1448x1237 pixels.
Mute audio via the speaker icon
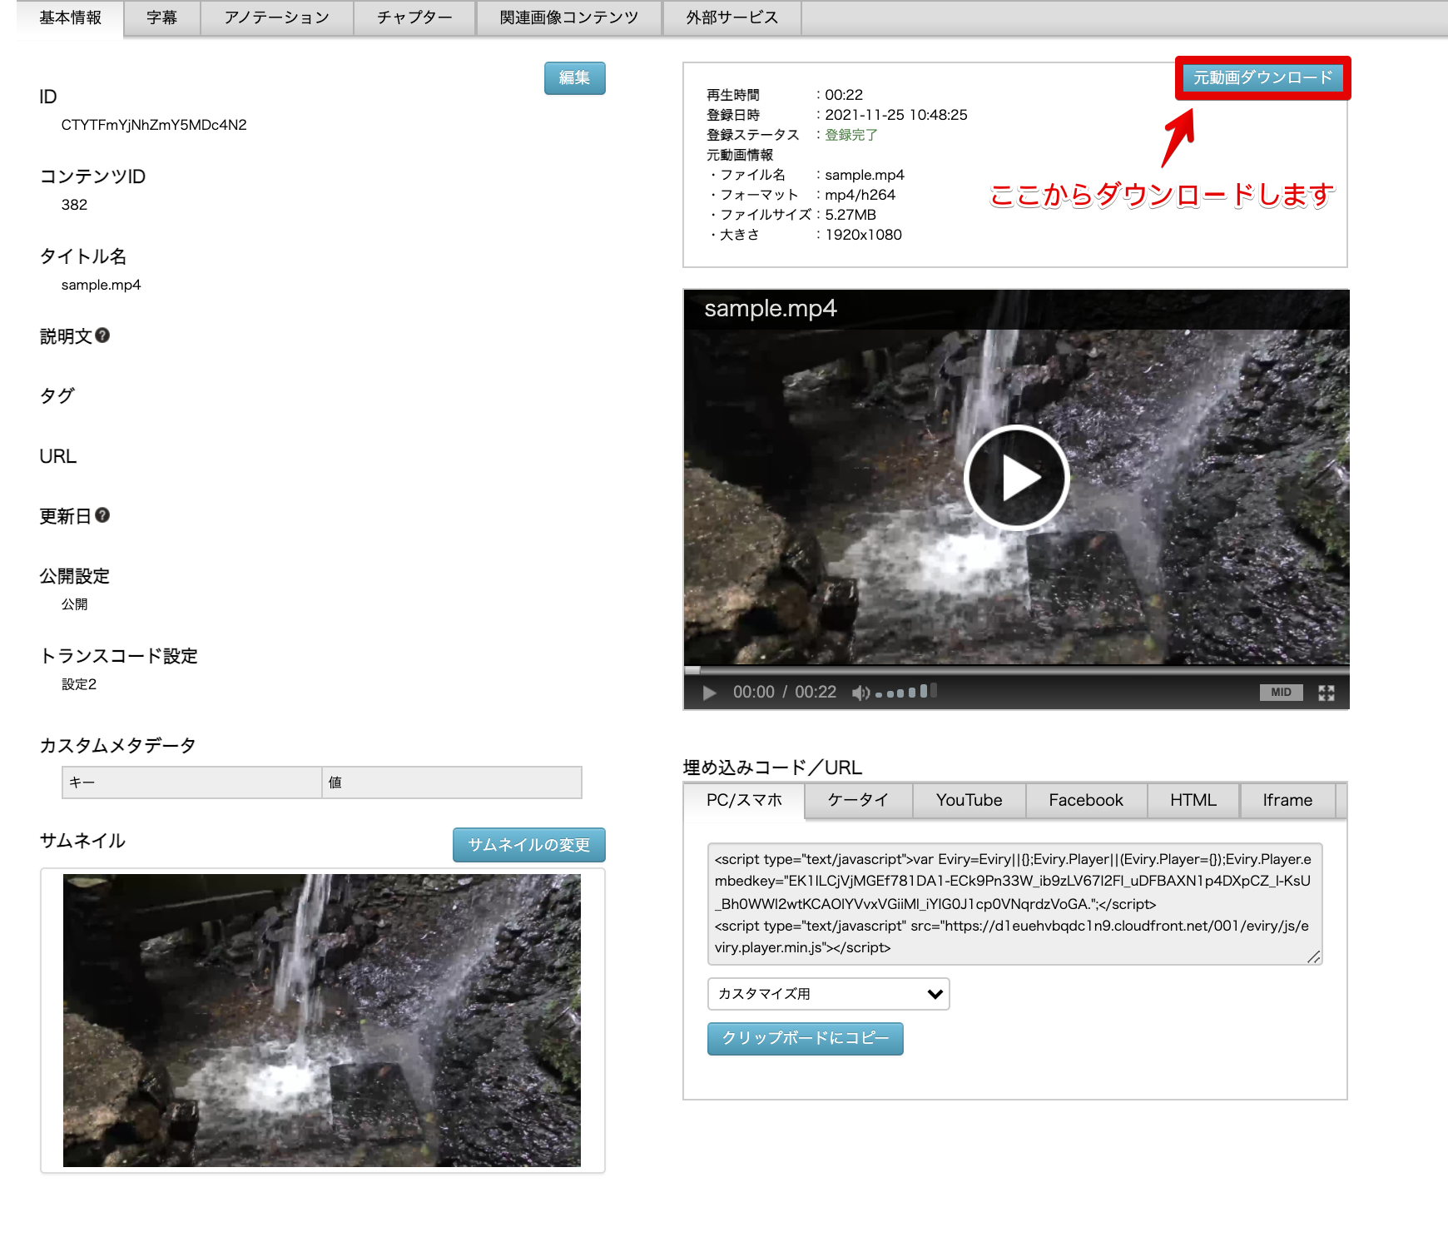tap(860, 693)
